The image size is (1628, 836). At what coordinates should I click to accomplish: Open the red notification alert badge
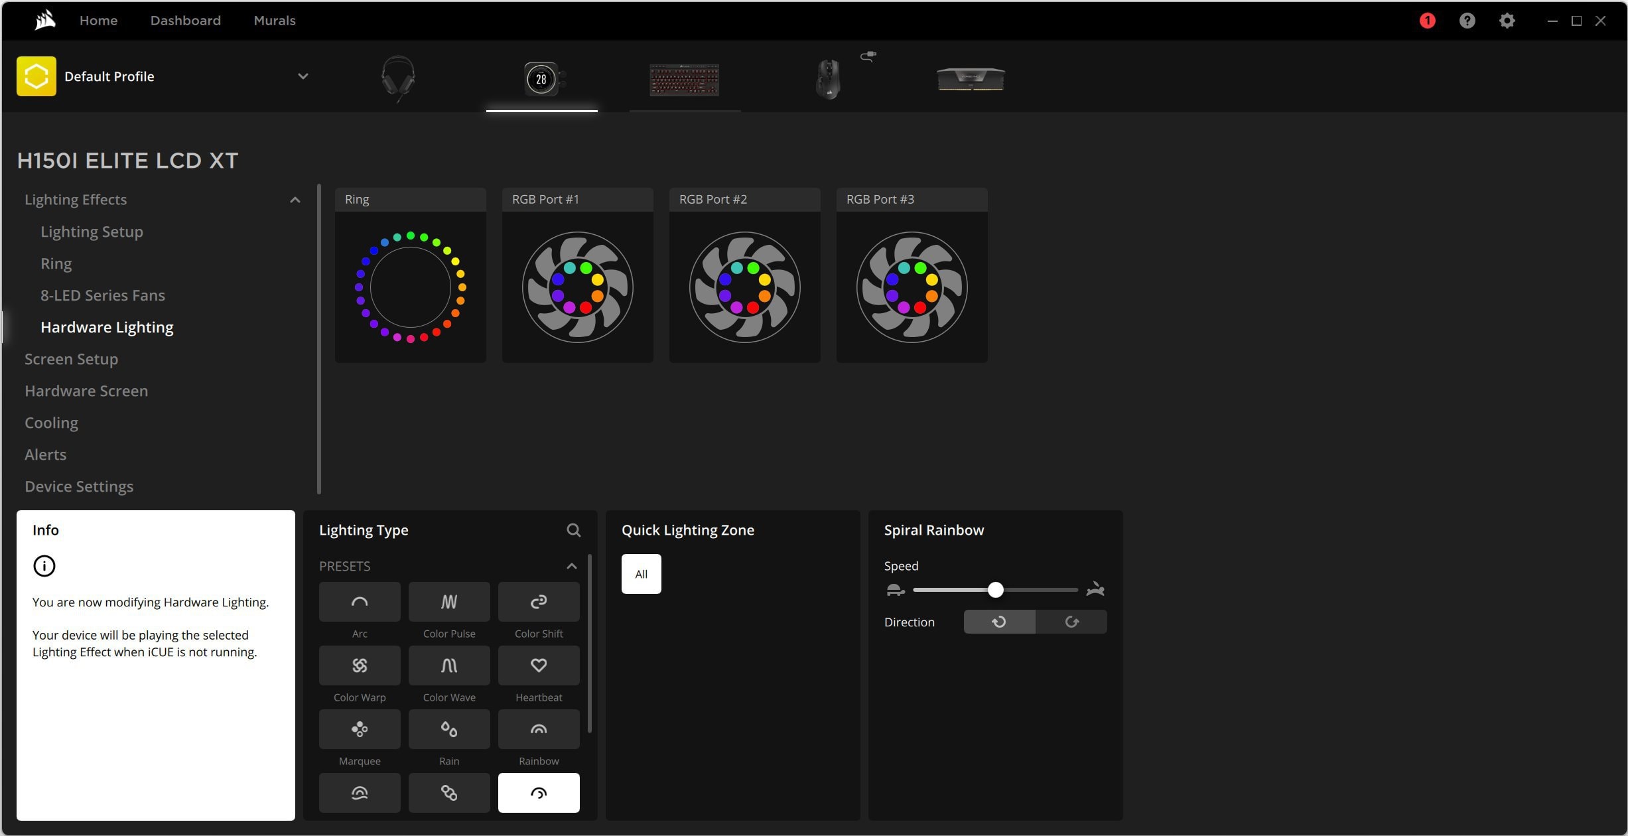point(1427,21)
